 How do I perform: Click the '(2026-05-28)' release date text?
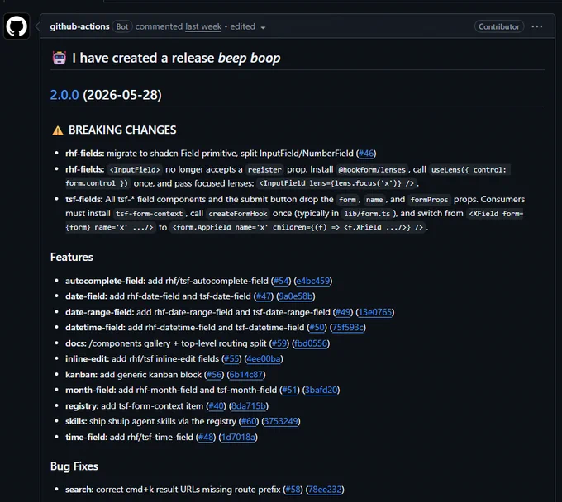[122, 95]
